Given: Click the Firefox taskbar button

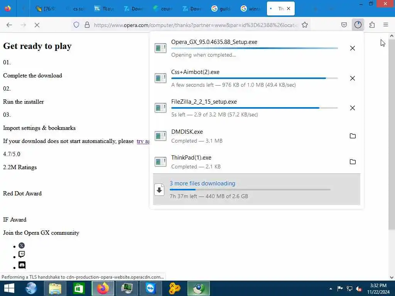Looking at the screenshot, I should [x=103, y=288].
